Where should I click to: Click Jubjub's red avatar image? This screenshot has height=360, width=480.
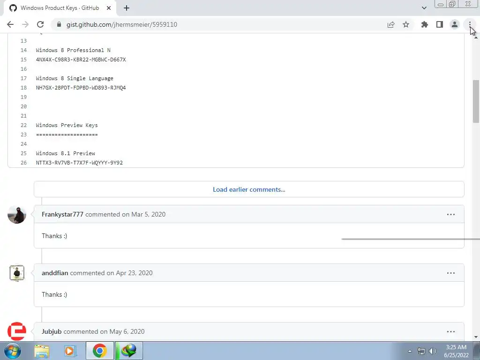coord(17,331)
